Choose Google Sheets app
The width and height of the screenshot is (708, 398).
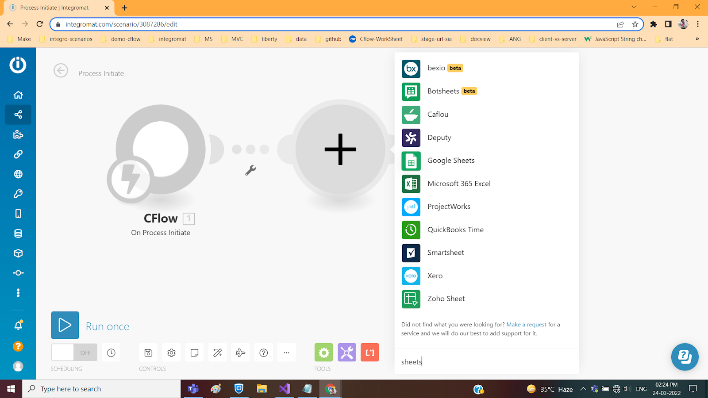pos(486,161)
